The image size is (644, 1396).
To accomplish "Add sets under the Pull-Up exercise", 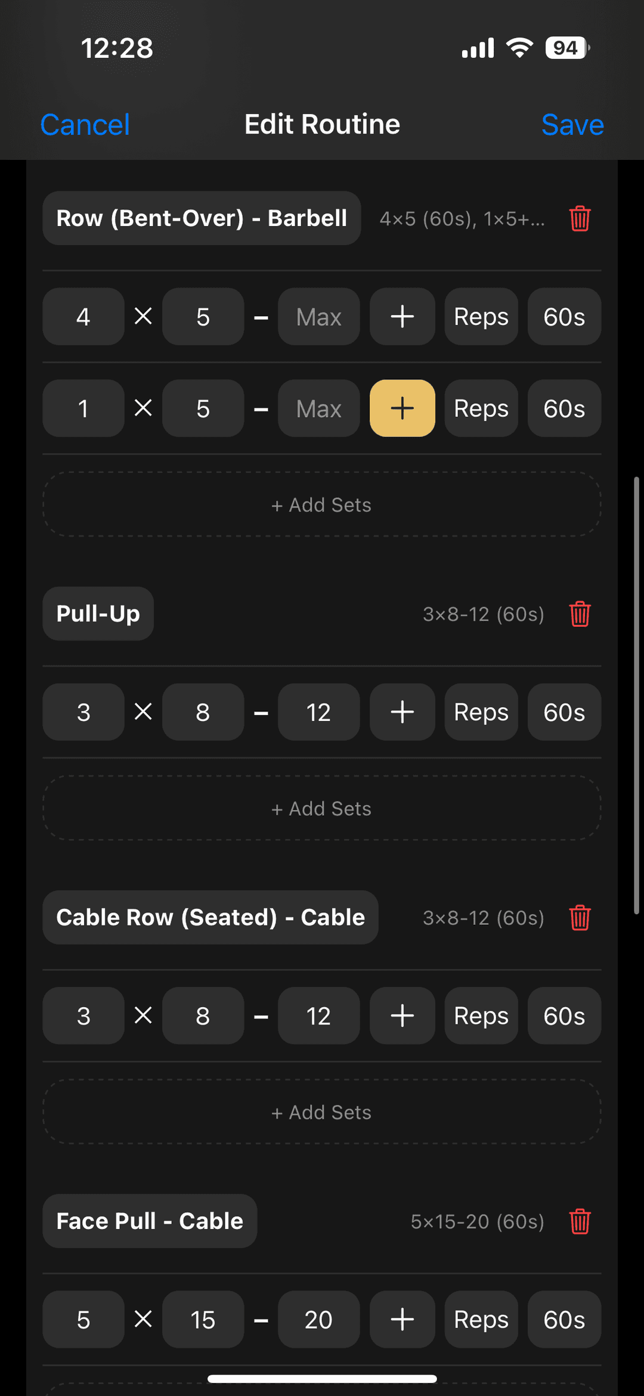I will click(321, 808).
